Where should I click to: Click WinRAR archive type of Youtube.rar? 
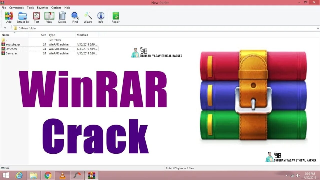click(x=58, y=44)
